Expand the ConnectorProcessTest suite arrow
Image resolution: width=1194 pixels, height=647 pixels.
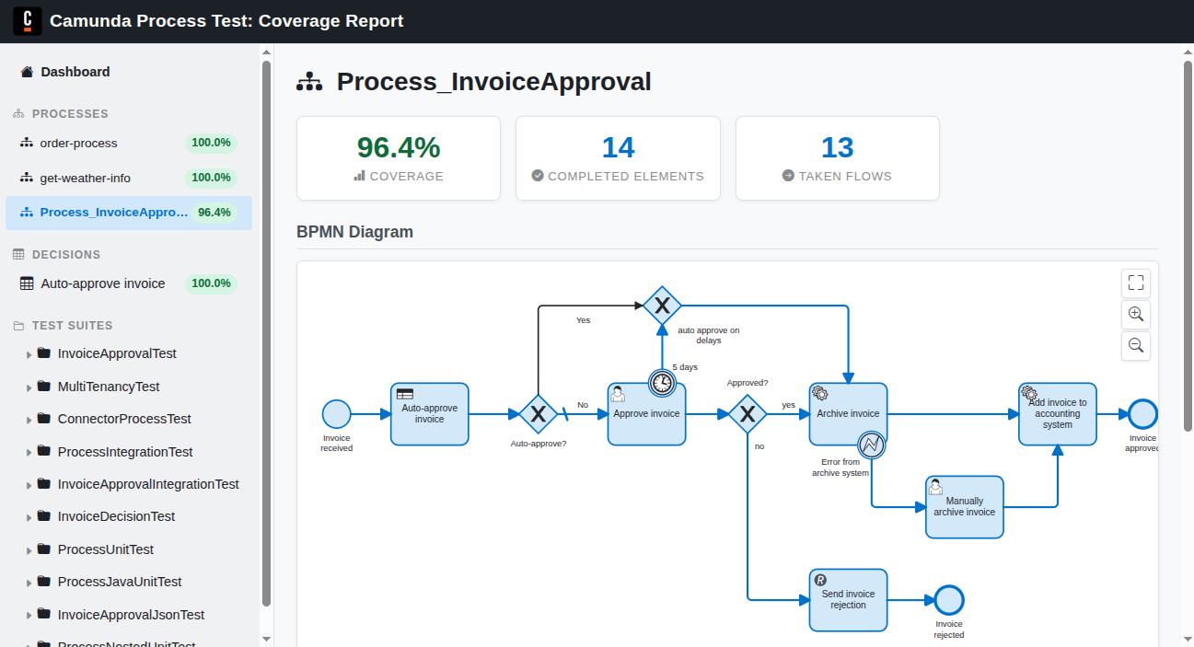click(29, 420)
